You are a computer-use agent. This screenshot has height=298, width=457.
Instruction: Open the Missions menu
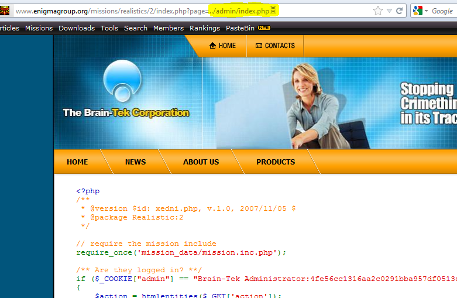point(39,28)
